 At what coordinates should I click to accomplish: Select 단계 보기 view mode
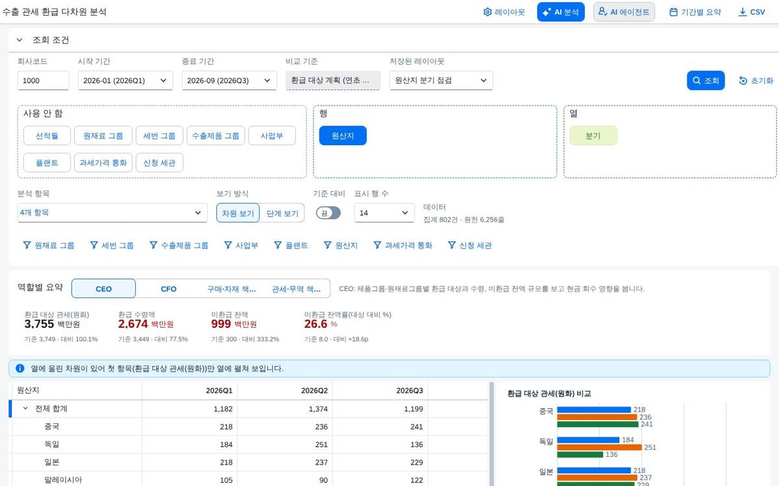pos(282,213)
